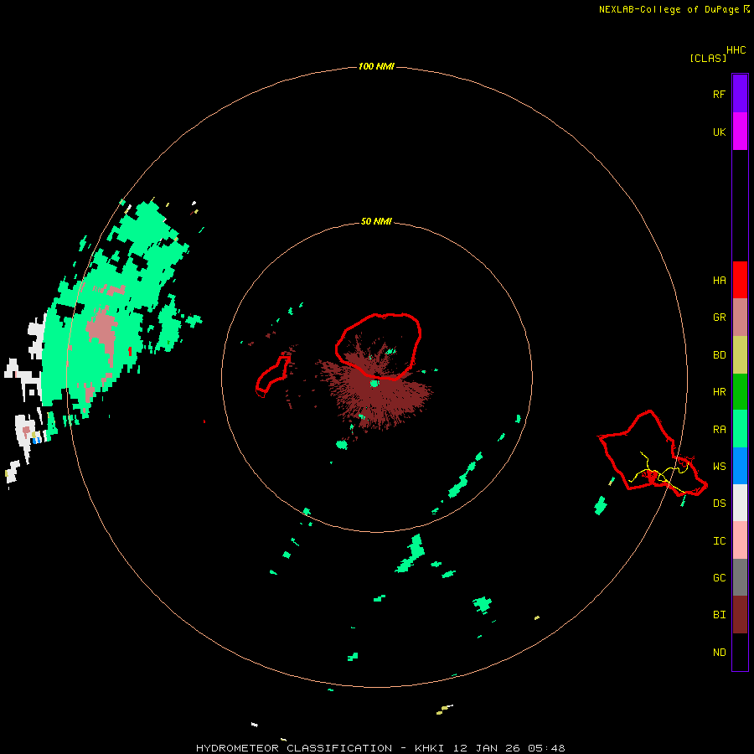Click the HA legend label
Viewport: 754px width, 754px height.
[x=719, y=281]
